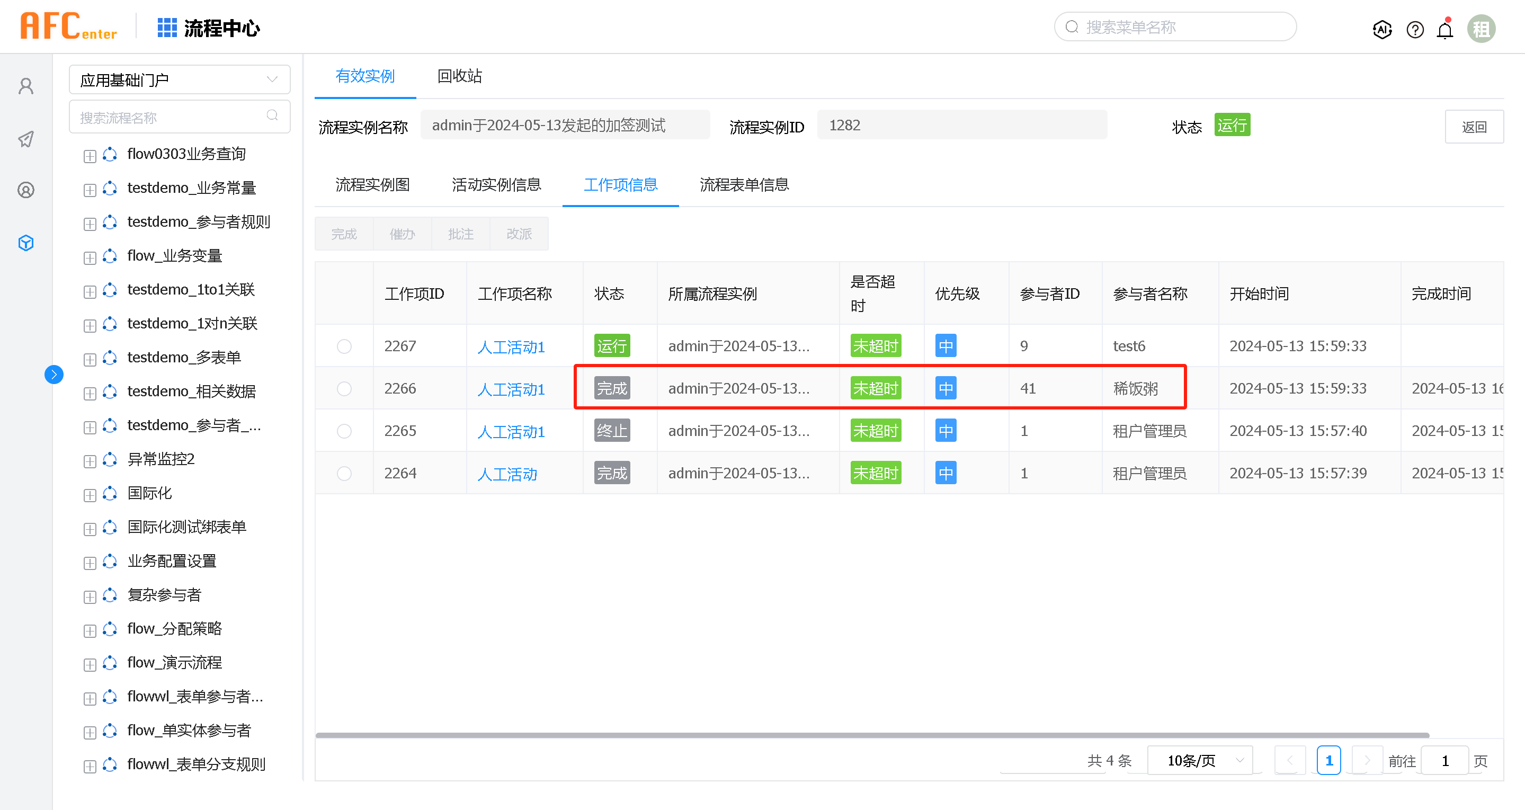Switch to the 回收站 tab
The image size is (1525, 810).
[459, 76]
